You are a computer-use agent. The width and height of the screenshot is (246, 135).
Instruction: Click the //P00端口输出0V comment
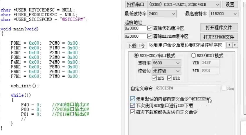click(70, 109)
